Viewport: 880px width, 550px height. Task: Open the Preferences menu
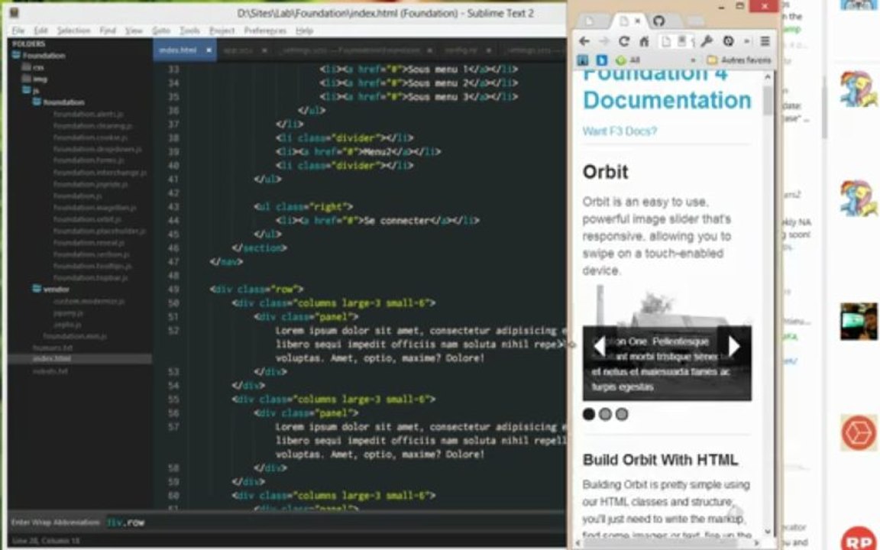coord(266,31)
